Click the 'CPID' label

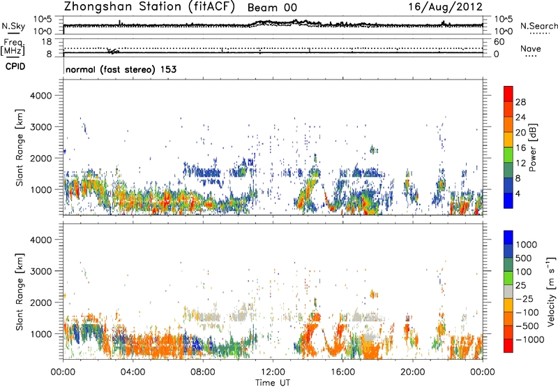[15, 66]
